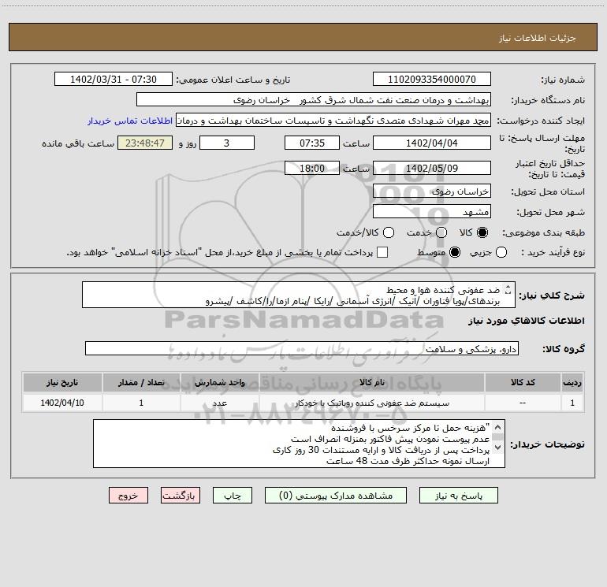Click the بازگشت back button
Image resolution: width=607 pixels, height=587 pixels.
pos(181,496)
